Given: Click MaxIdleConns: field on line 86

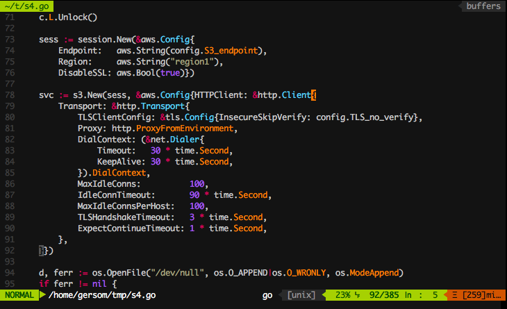Looking at the screenshot, I should pyautogui.click(x=109, y=184).
